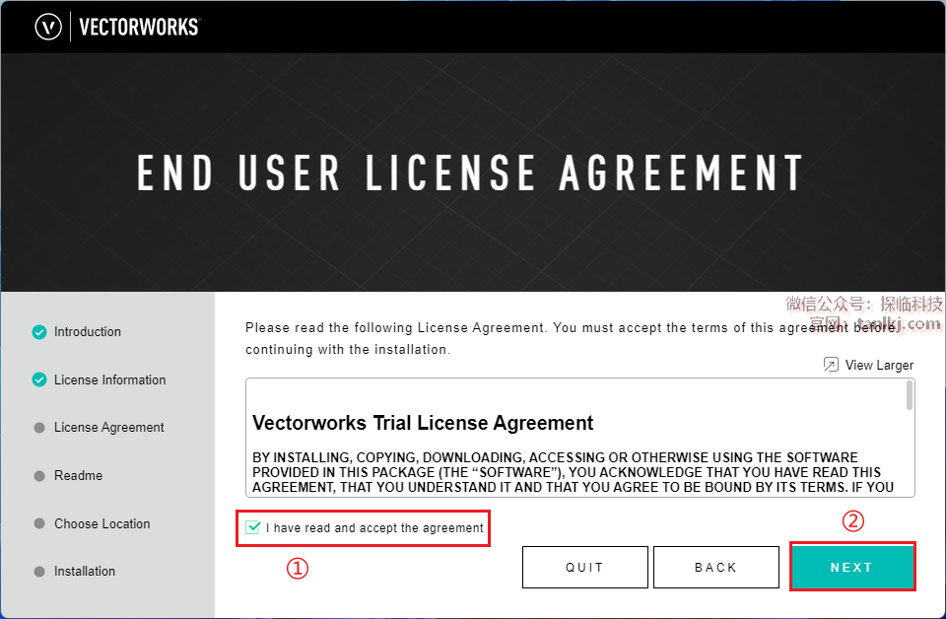Click the License Information checkmark icon
This screenshot has width=946, height=619.
pos(39,380)
